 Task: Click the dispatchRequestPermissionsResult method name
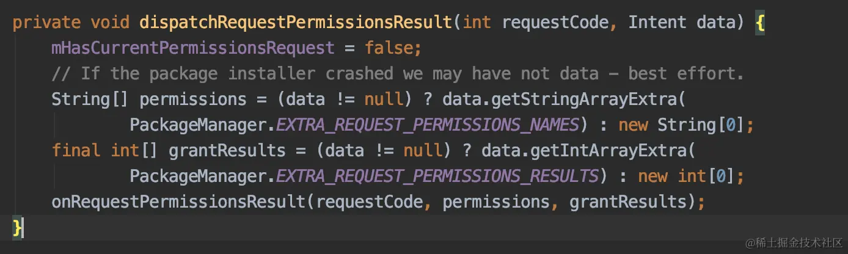(x=296, y=23)
